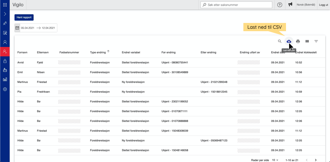The height and width of the screenshot is (162, 330).
Task: Click the 10:52 time cell
Action: (x=299, y=62)
